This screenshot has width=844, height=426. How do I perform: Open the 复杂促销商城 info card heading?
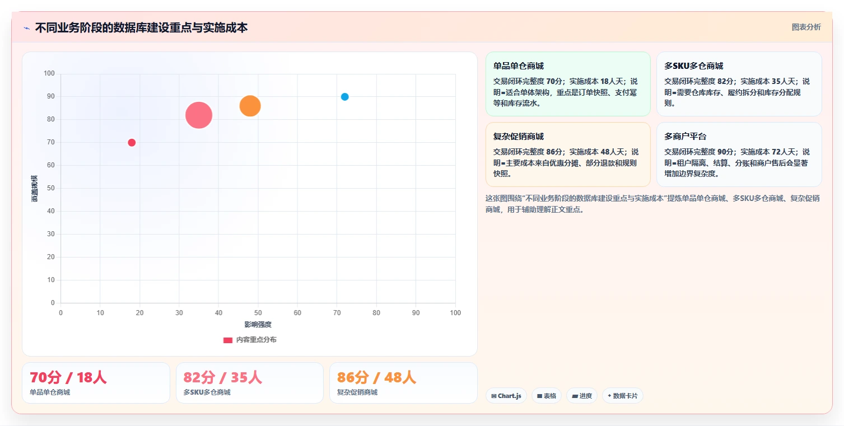click(x=519, y=137)
